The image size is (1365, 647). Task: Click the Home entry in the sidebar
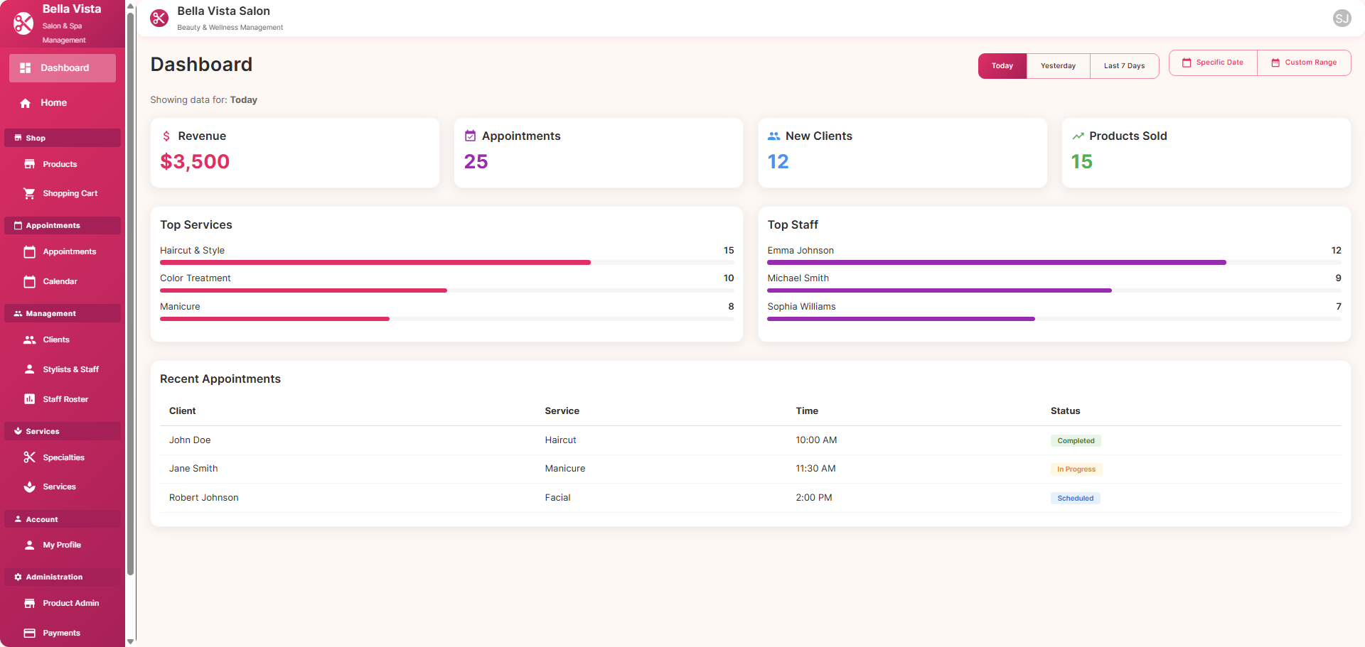(x=53, y=102)
